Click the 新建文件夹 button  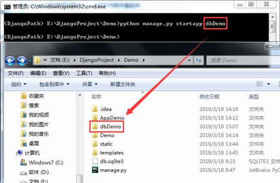coord(123,84)
